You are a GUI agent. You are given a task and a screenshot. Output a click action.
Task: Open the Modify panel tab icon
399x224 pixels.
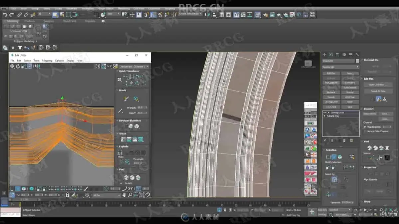331,55
